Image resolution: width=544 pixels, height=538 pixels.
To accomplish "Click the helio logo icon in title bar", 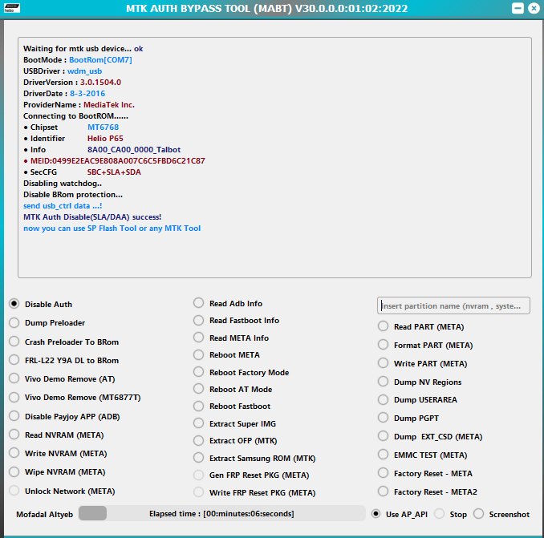I will (12, 8).
